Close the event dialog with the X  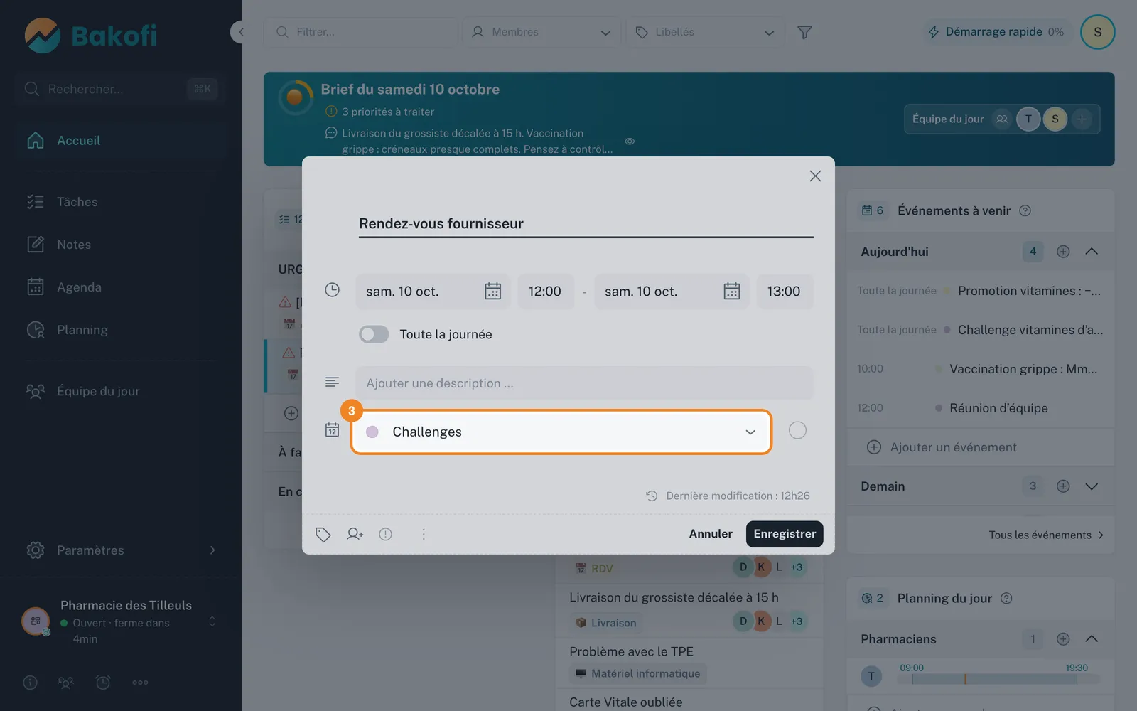815,176
